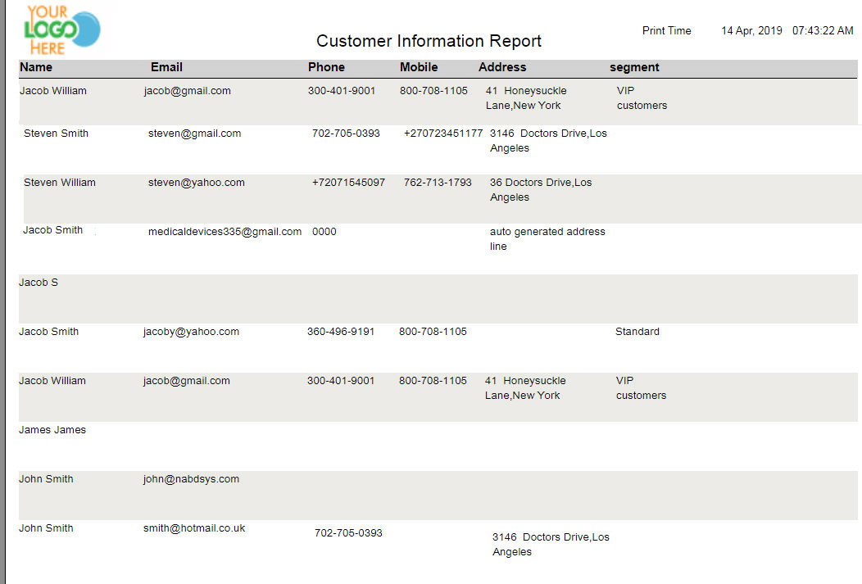Click email jacoby@yahoo.com

click(191, 332)
